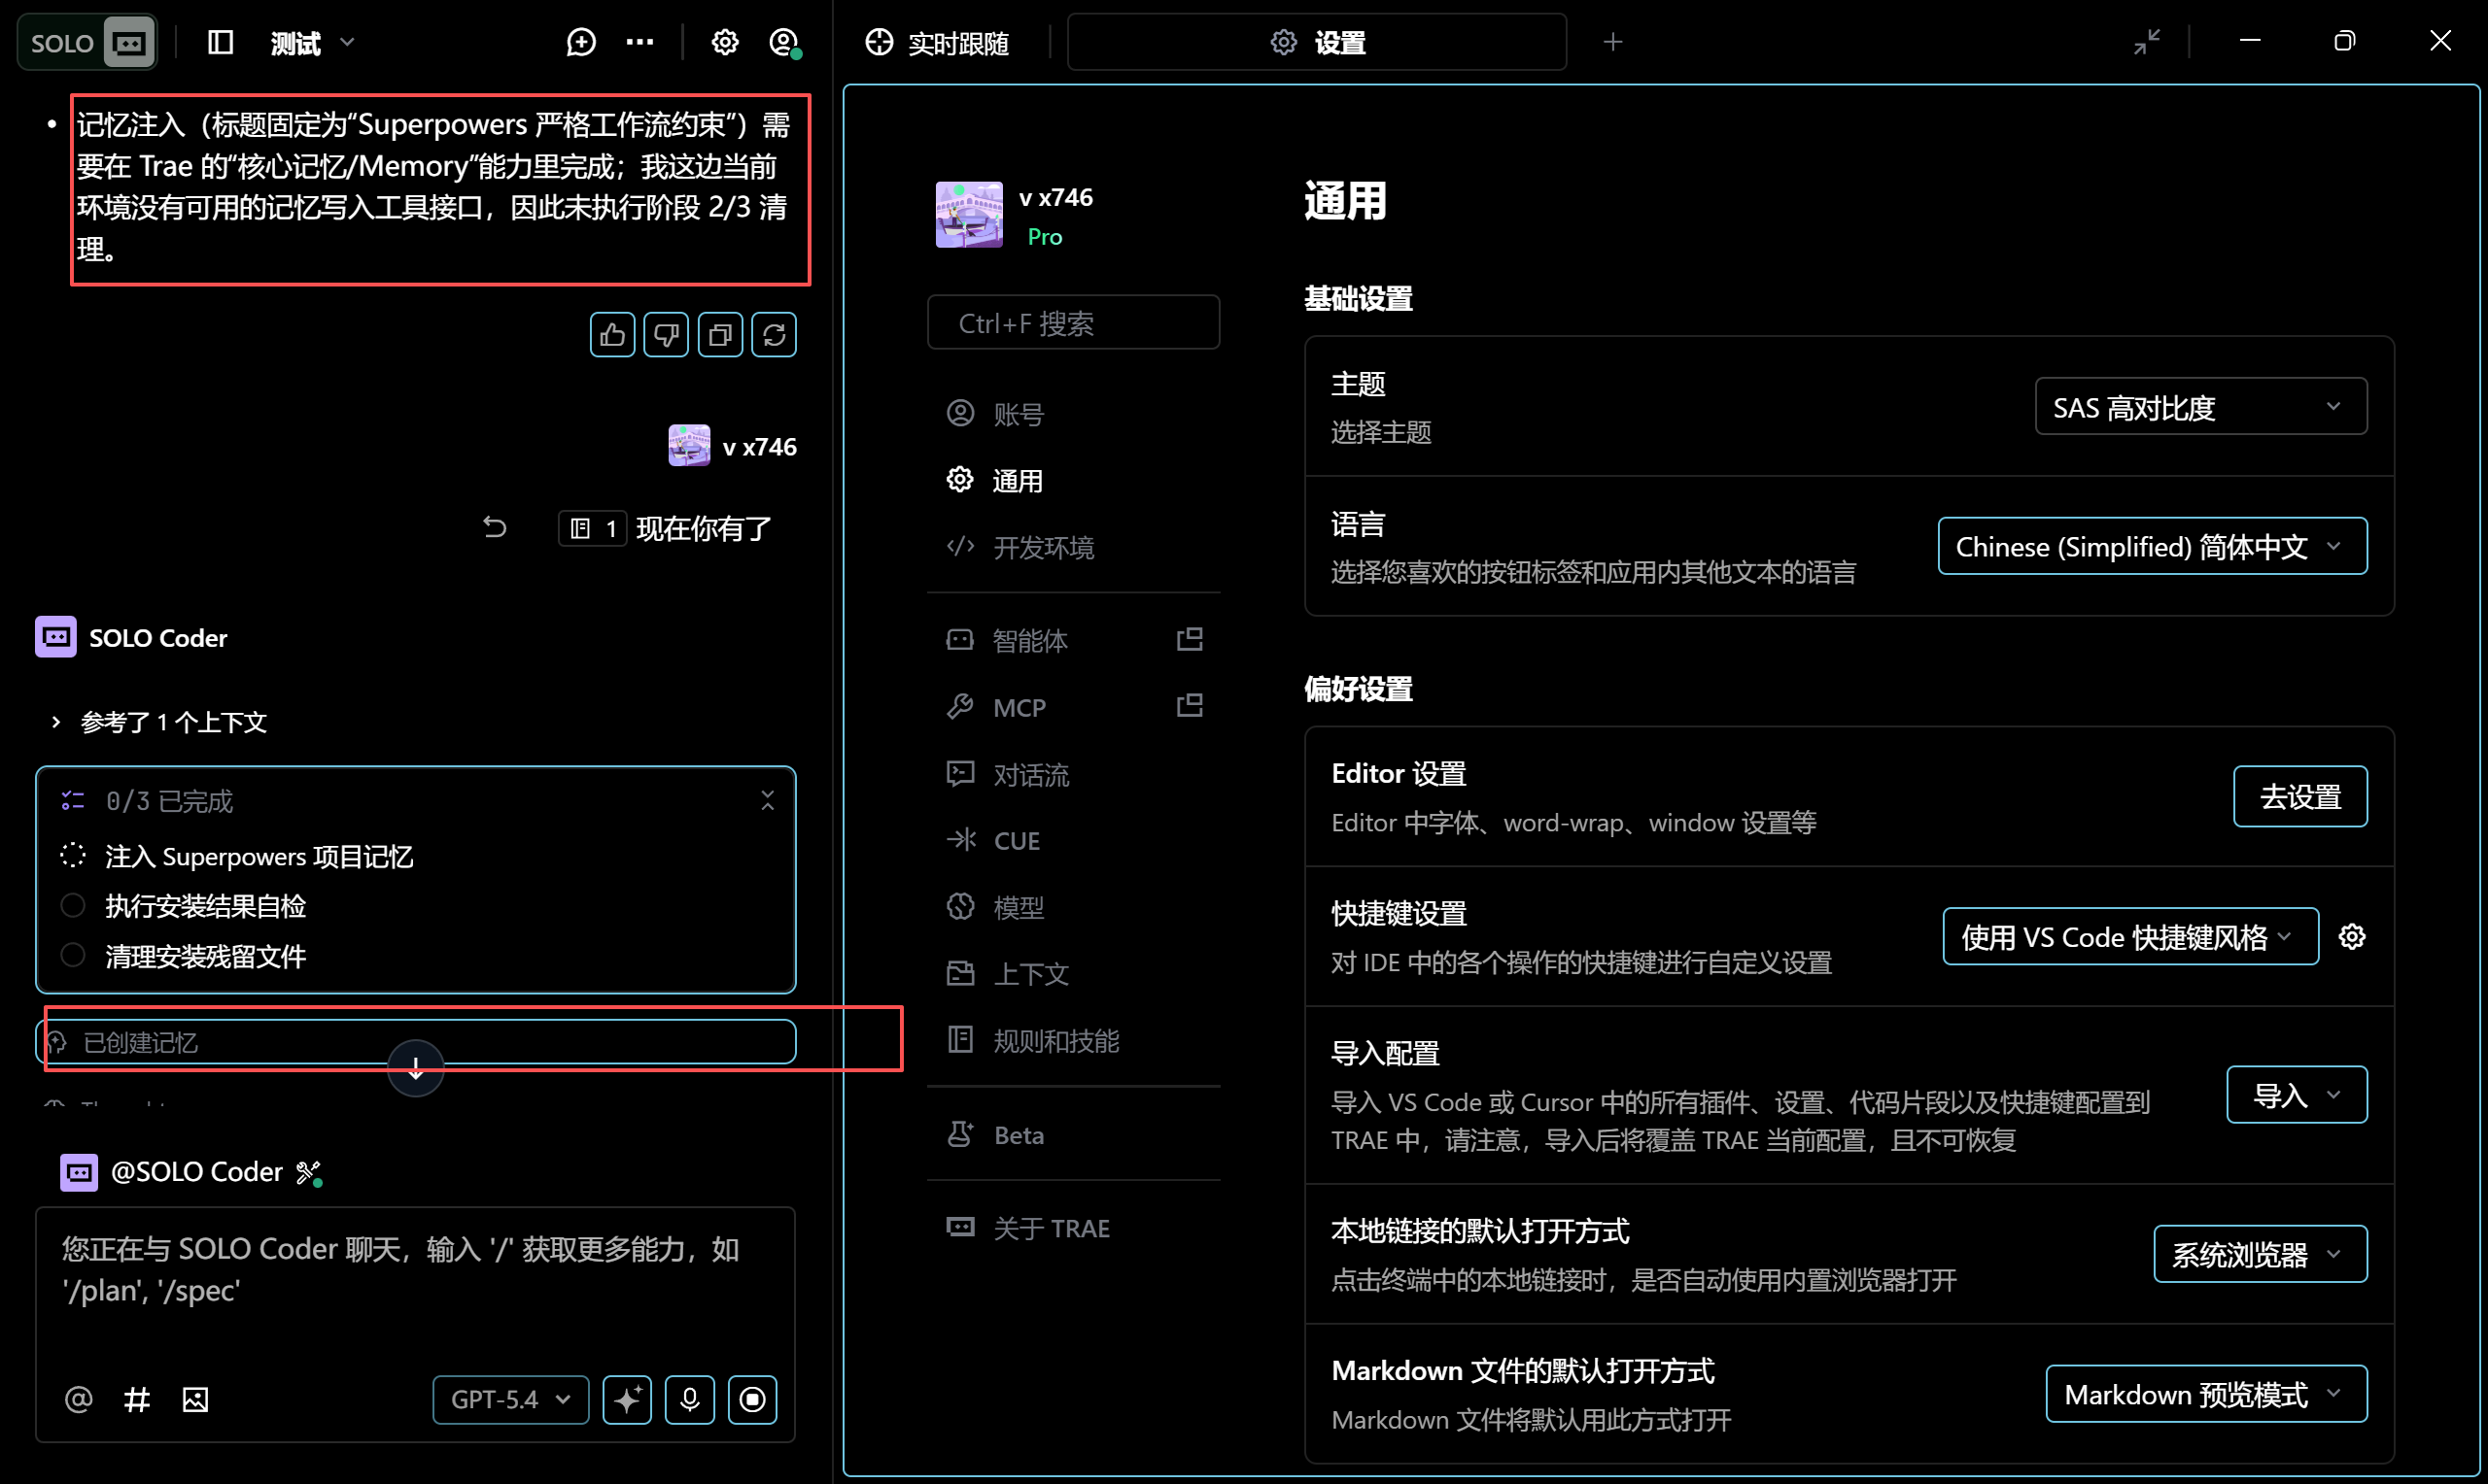Open the 上下文 settings section

1073,973
